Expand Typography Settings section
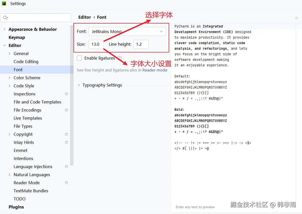This screenshot has height=214, width=302. [79, 85]
